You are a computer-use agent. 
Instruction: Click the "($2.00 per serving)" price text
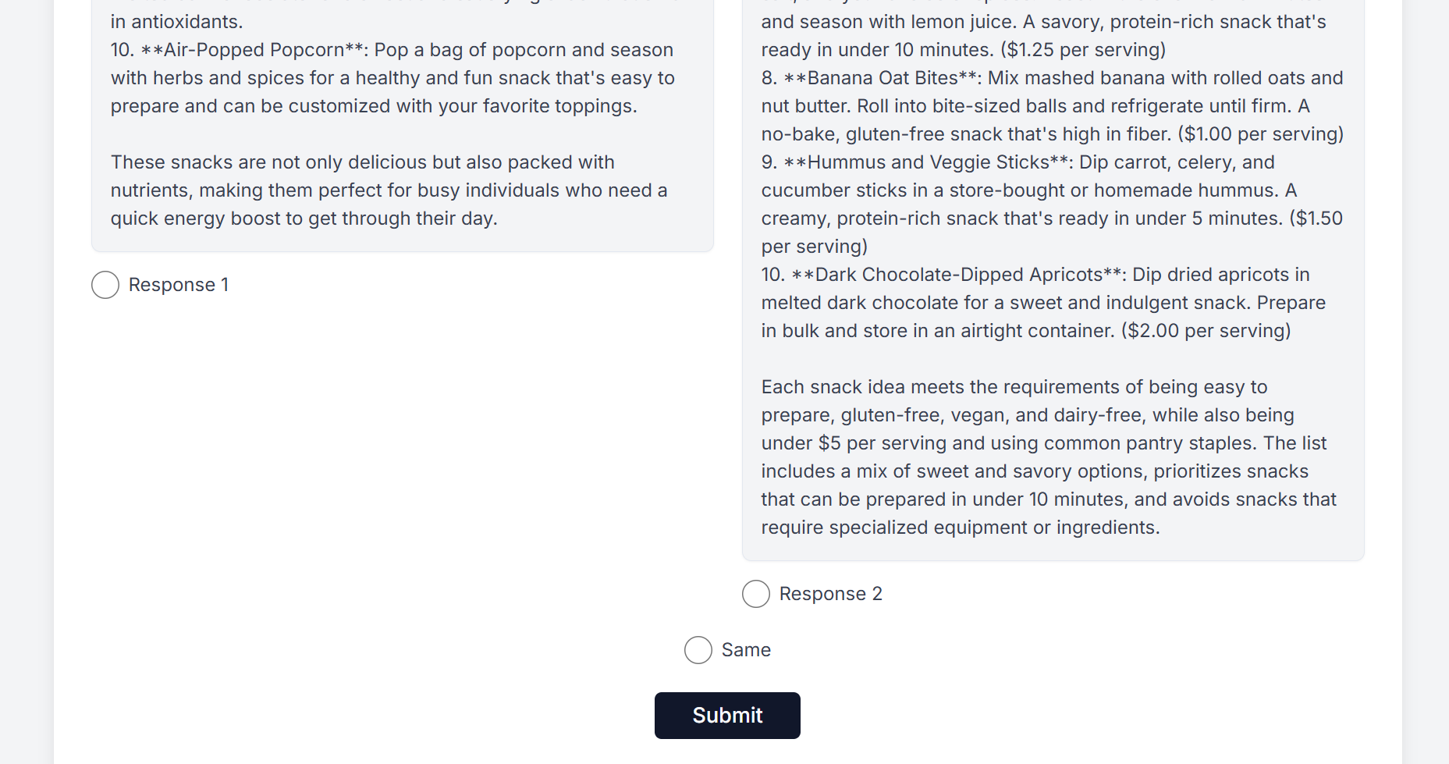1206,331
